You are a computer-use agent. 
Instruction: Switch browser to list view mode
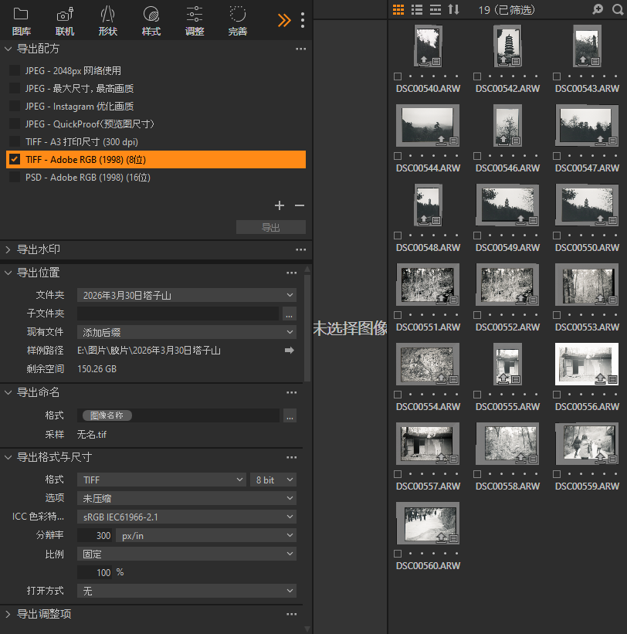click(x=416, y=9)
